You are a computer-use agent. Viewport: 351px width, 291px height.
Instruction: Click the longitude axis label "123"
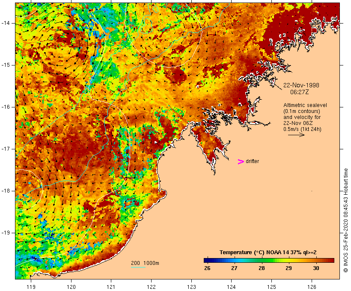point(191,287)
